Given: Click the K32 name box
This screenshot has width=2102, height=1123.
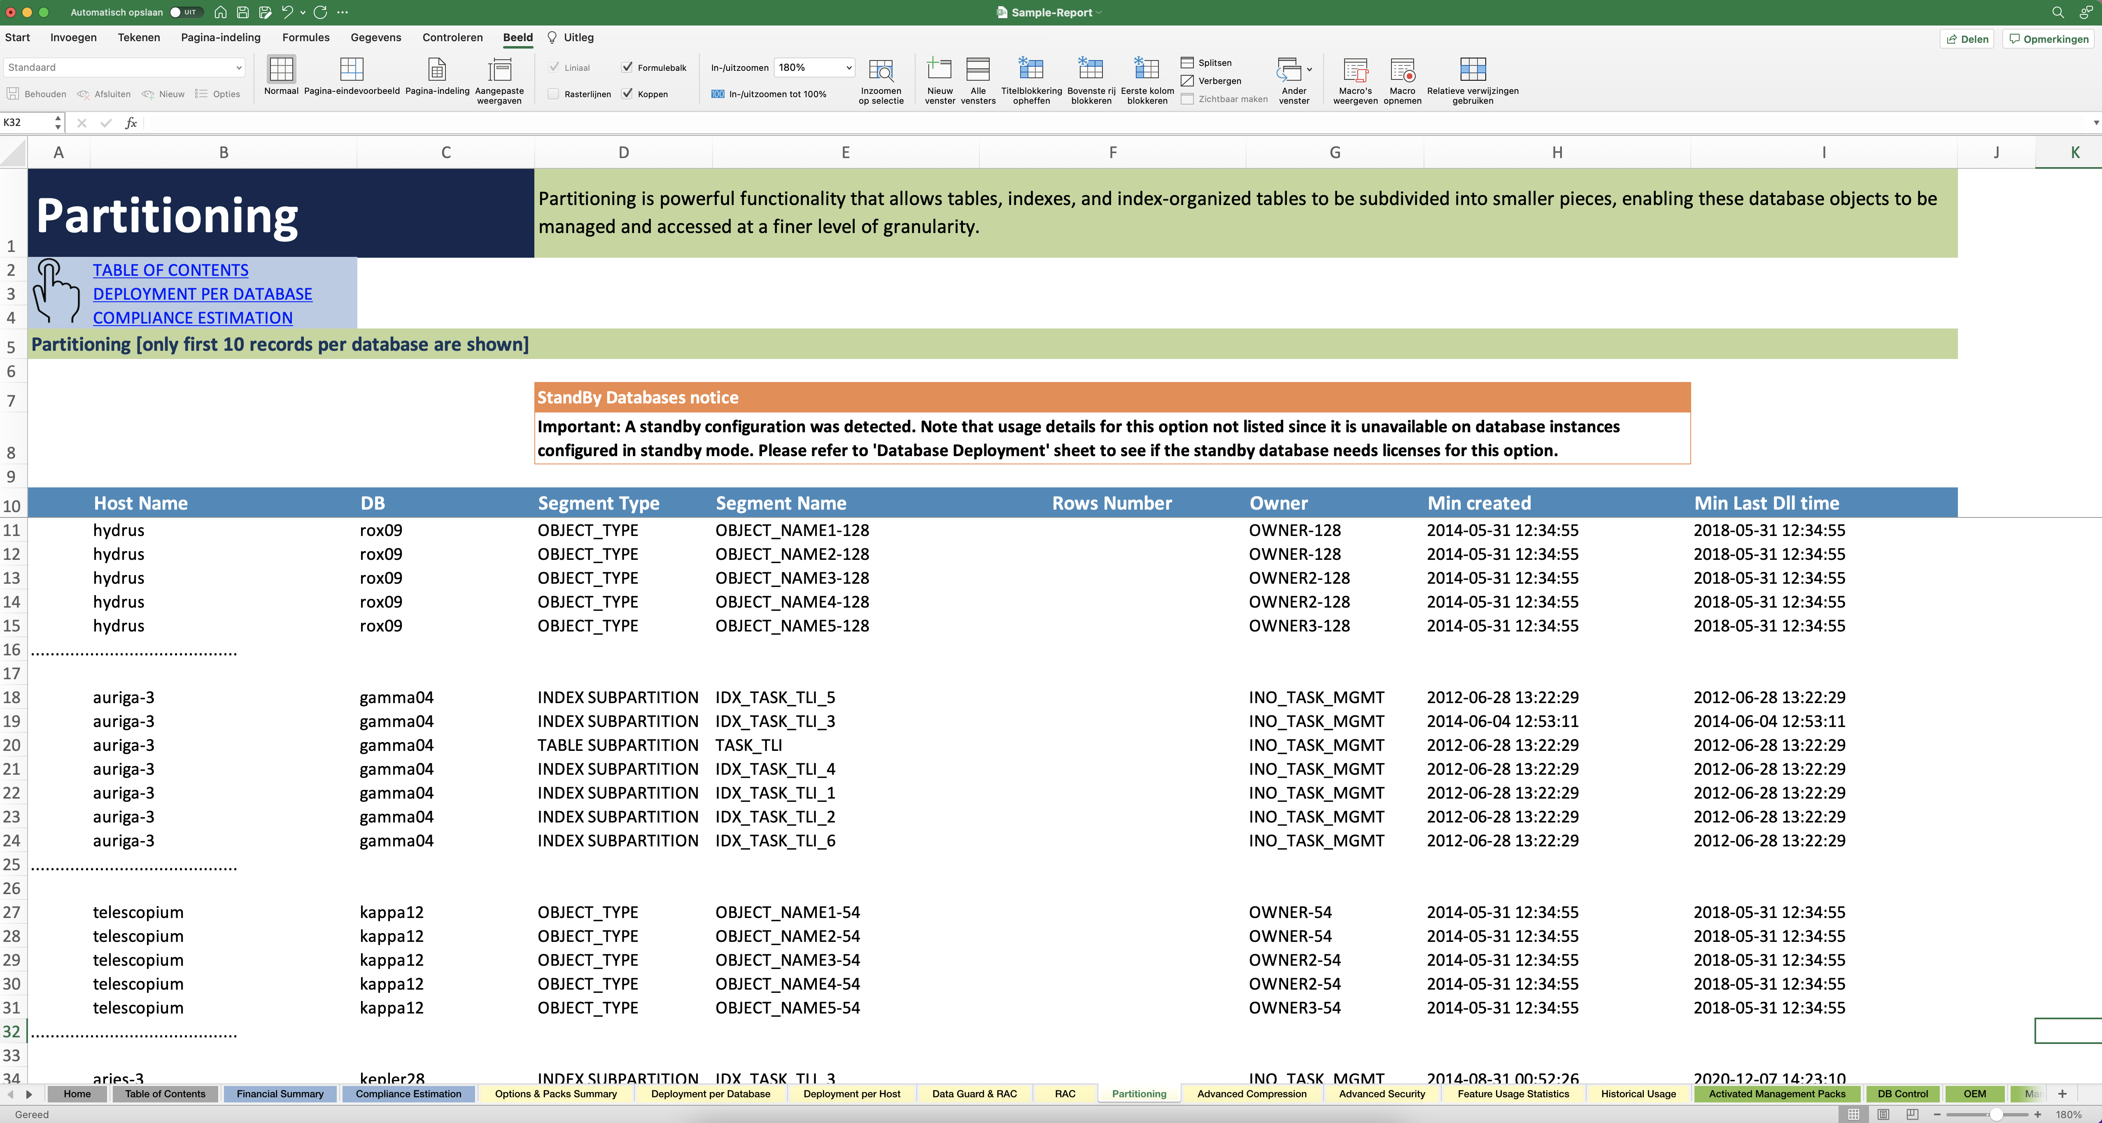Looking at the screenshot, I should pos(28,122).
